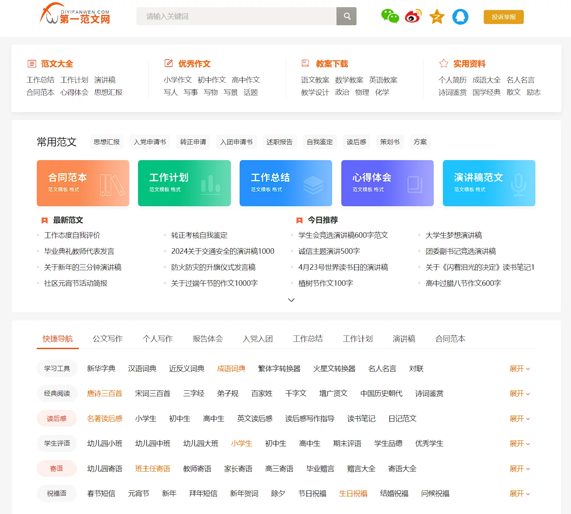This screenshot has width=571, height=514.
Task: Select the 演讲稿 tab
Action: (404, 339)
